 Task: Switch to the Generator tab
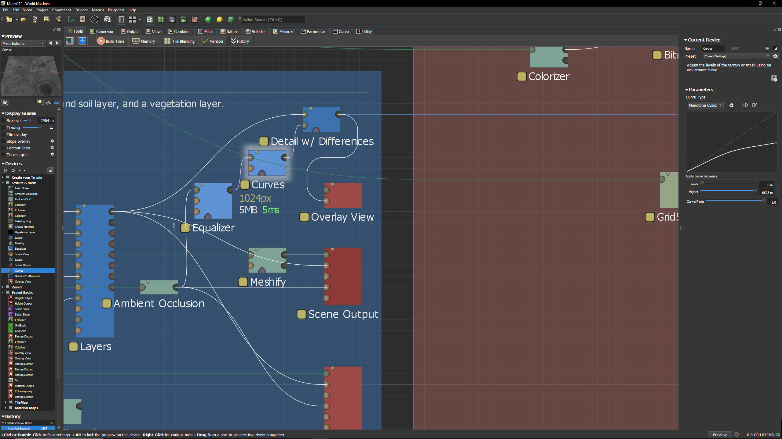102,31
